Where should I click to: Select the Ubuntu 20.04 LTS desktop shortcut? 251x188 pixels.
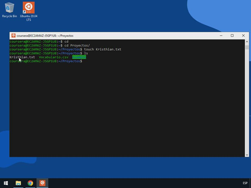click(29, 11)
